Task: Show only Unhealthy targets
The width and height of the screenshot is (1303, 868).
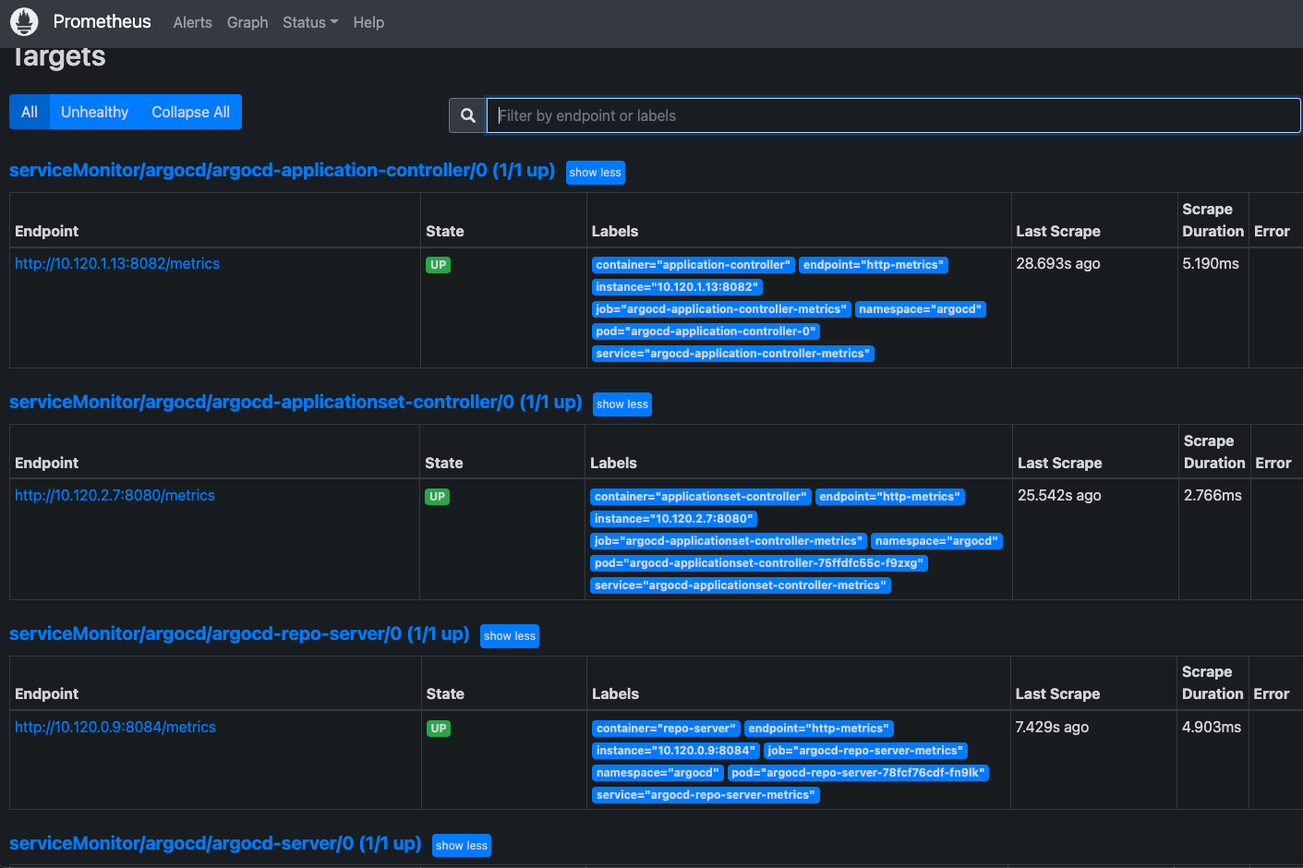Action: pos(94,112)
